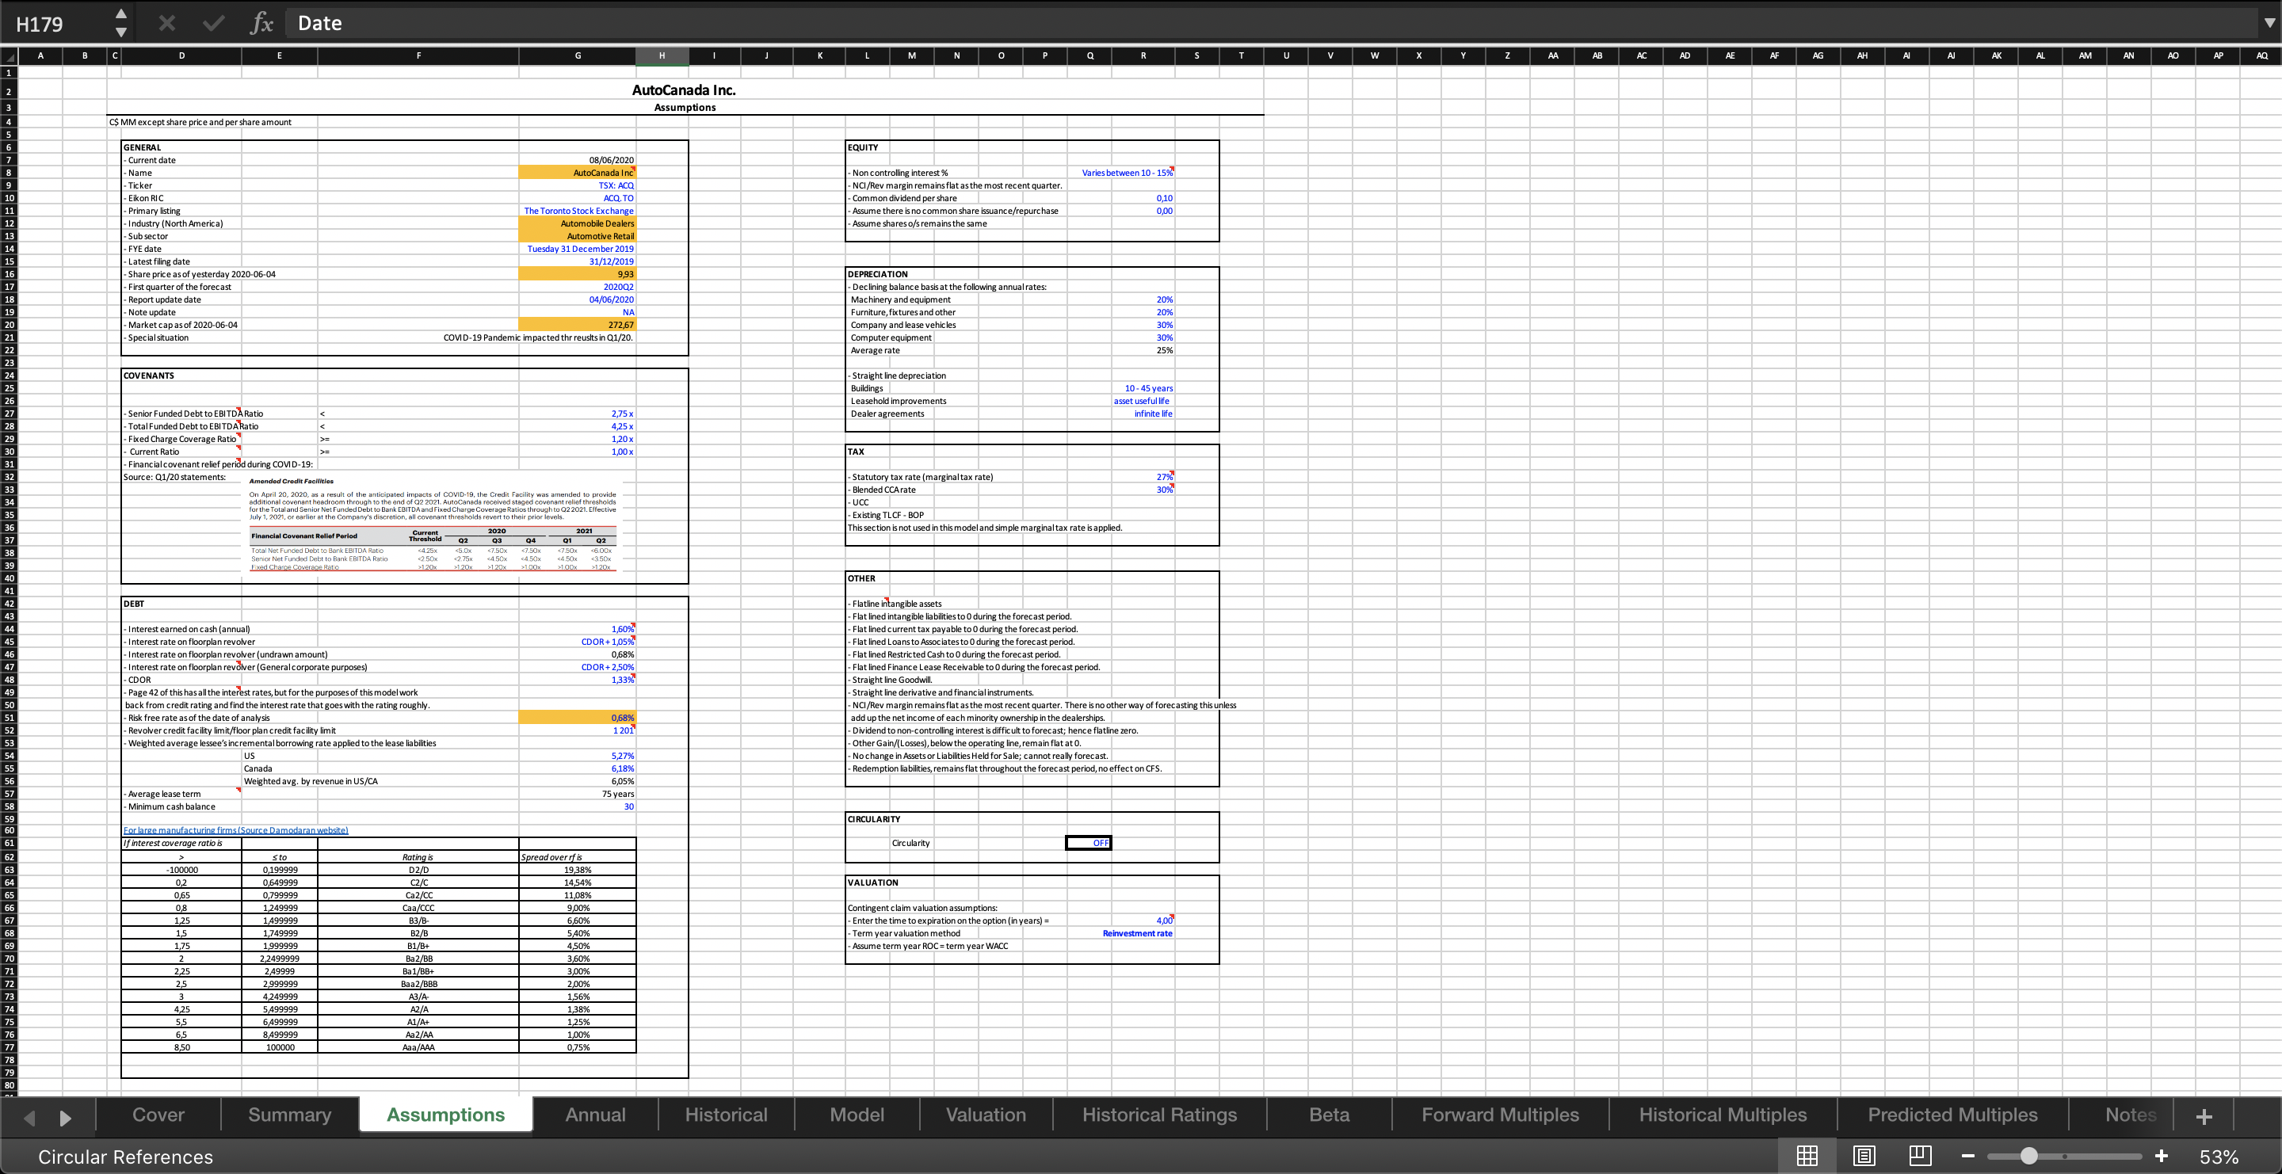Viewport: 2282px width, 1174px height.
Task: Click the AutoCanada Inc. title cell
Action: click(x=684, y=90)
